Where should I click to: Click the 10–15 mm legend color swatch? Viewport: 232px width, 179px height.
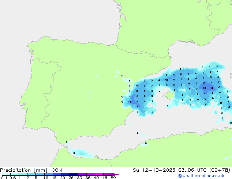[x=49, y=174]
